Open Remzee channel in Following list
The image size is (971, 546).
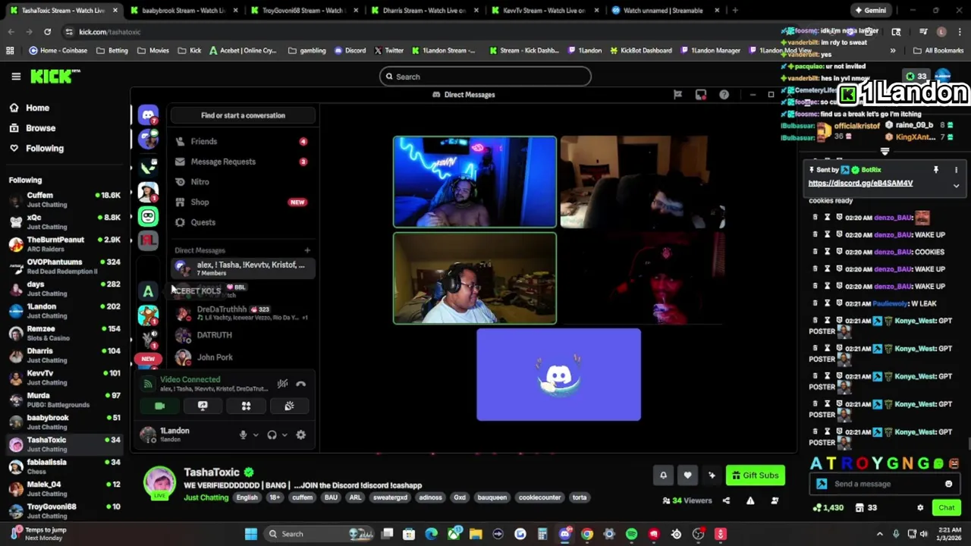(64, 333)
